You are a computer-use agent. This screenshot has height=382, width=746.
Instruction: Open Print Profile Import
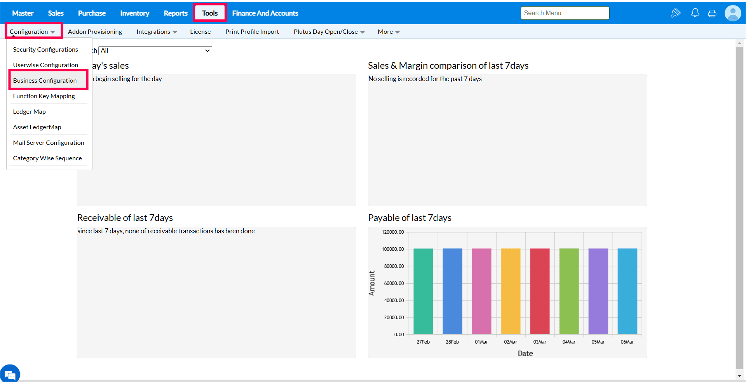click(252, 32)
